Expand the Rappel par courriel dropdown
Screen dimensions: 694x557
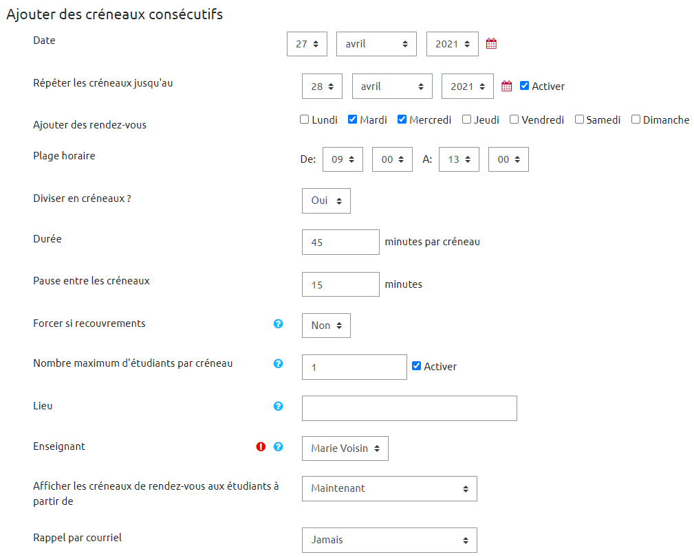point(389,540)
